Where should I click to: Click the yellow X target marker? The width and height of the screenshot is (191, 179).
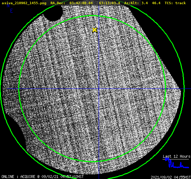click(95, 30)
